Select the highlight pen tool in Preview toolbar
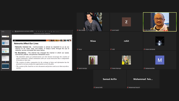This screenshot has width=179, height=101. [x=45, y=31]
